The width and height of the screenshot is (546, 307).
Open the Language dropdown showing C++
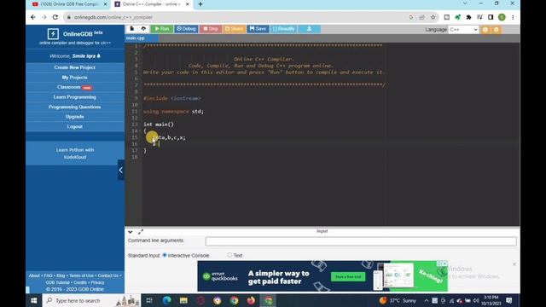[x=463, y=30]
